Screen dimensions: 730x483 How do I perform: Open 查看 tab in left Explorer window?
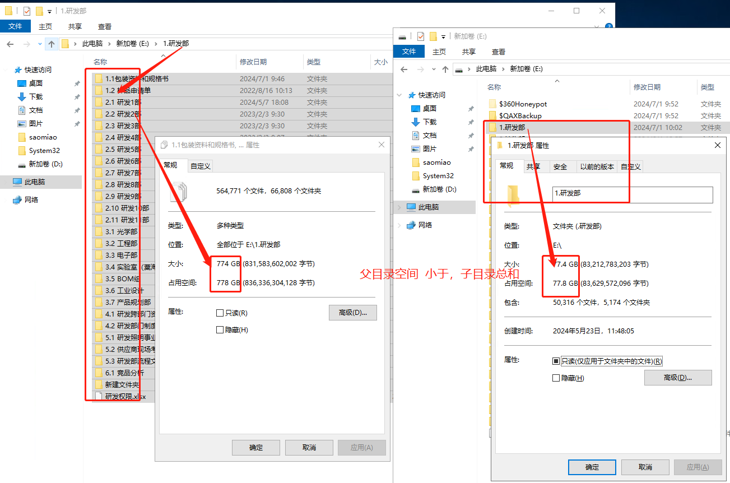tap(105, 26)
